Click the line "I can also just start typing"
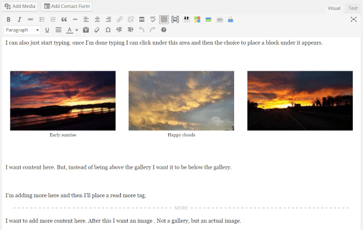This screenshot has width=363, height=230. click(164, 43)
